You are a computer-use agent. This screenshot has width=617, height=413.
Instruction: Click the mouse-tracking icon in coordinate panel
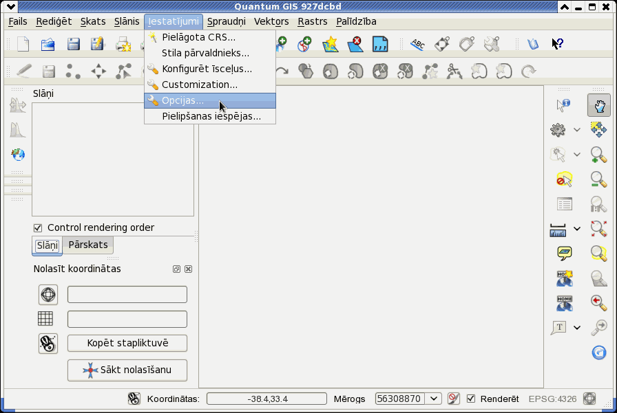click(48, 344)
